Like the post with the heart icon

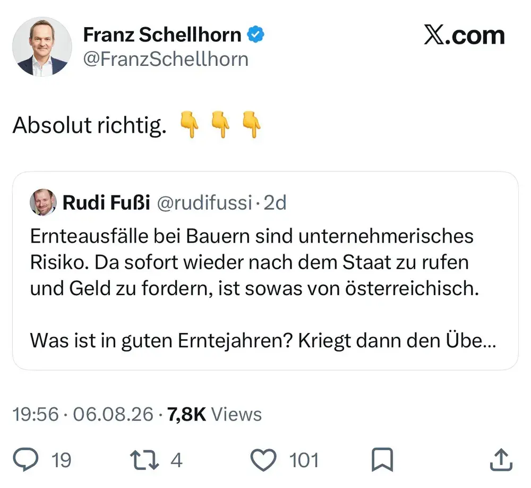[263, 460]
